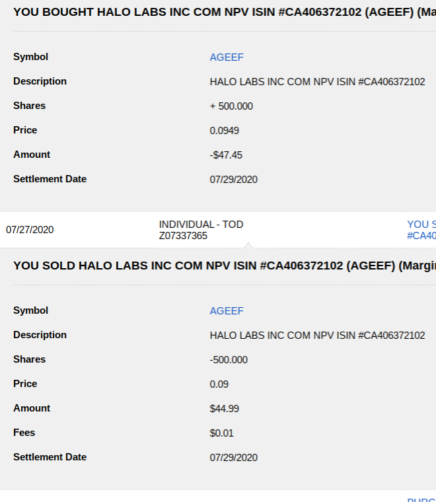Click the -500.000 shares value
The height and width of the screenshot is (502, 436).
(x=229, y=360)
